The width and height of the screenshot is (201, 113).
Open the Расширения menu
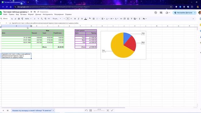59,14
